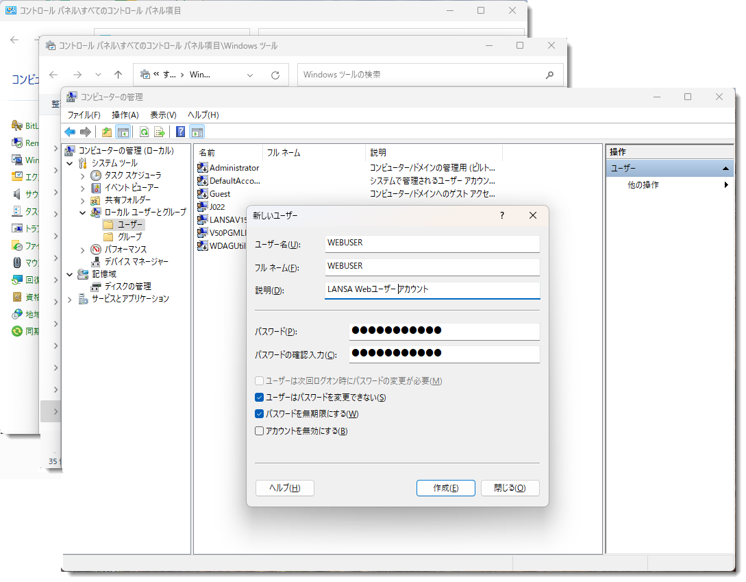Select ローカル ユーザーとグループ node
This screenshot has width=746, height=582.
click(145, 212)
